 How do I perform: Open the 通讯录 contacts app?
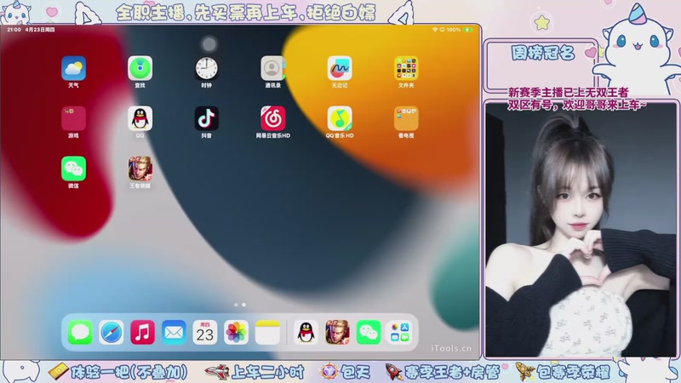(x=272, y=68)
